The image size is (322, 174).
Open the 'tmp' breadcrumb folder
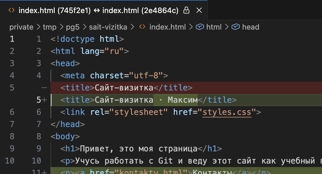49,27
